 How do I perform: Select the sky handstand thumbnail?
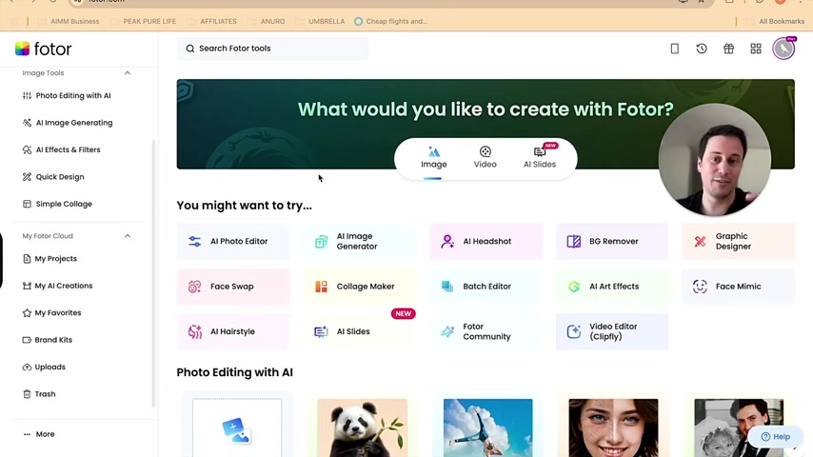488,427
